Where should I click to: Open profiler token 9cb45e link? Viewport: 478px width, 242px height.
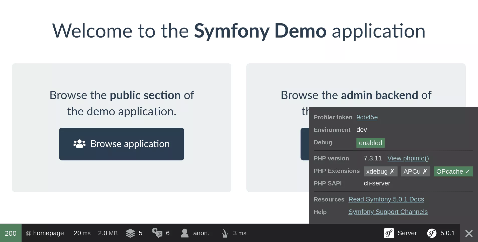367,117
